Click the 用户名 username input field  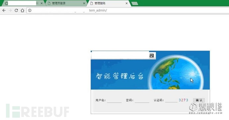(x=114, y=100)
